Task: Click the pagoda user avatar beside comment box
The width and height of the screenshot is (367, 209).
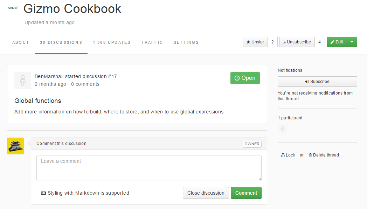Action: tap(15, 146)
